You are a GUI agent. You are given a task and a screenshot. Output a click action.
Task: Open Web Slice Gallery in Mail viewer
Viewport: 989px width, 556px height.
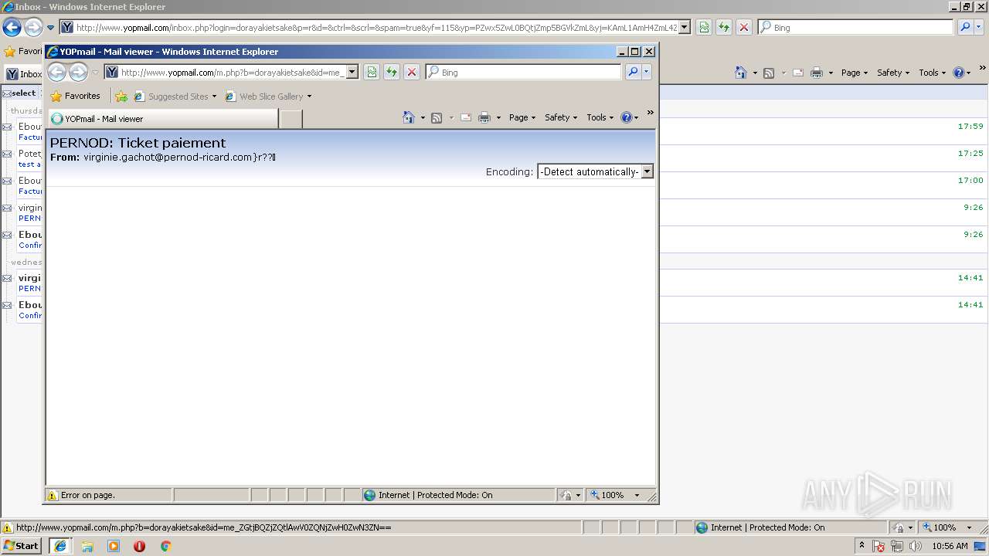coord(268,97)
